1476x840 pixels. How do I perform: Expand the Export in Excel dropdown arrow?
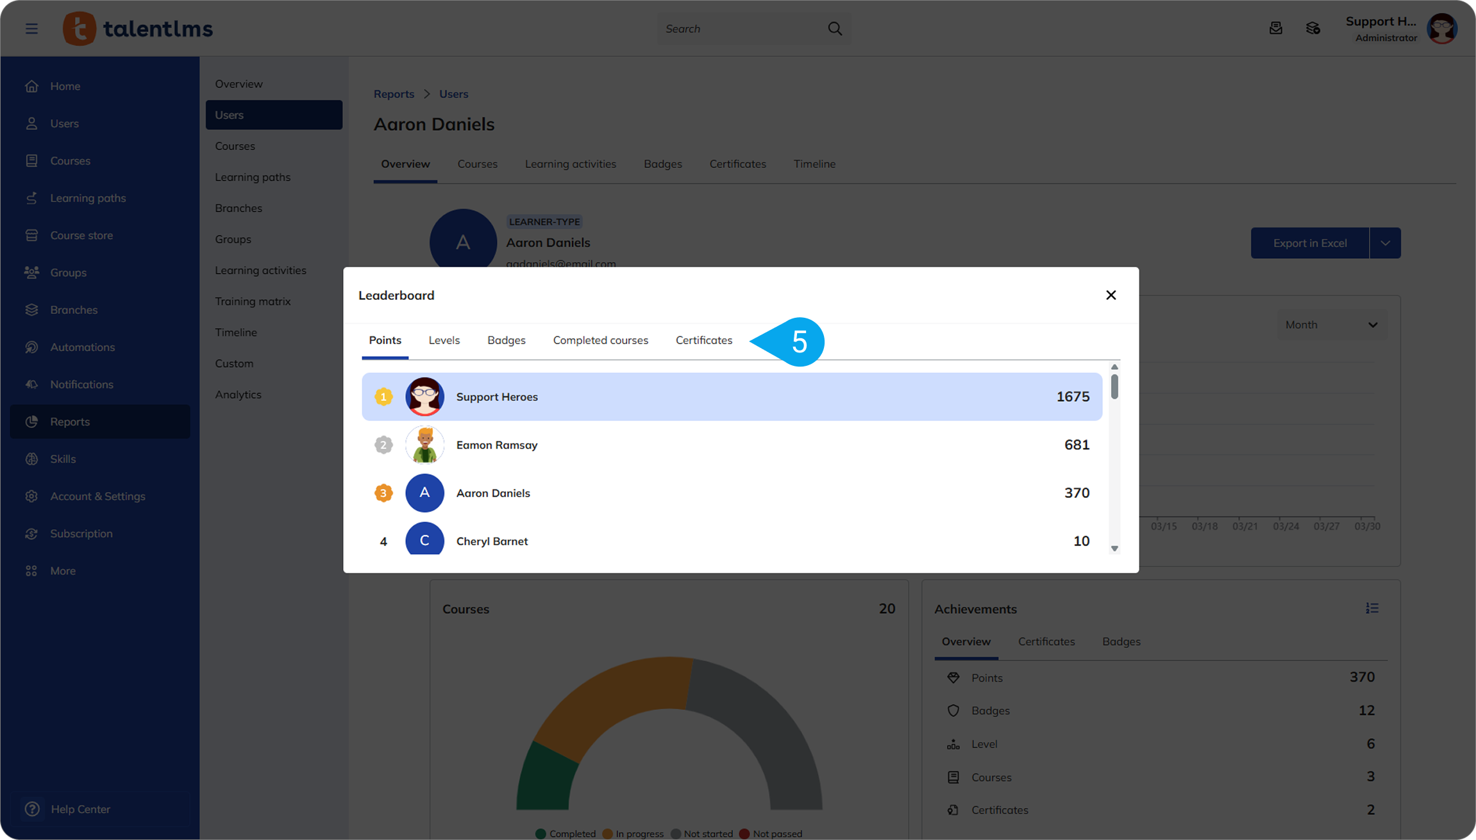pyautogui.click(x=1385, y=243)
